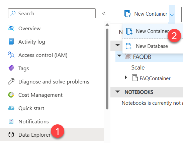Choose New Database from dropdown menu
Screen dimensions: 183x143
153,46
